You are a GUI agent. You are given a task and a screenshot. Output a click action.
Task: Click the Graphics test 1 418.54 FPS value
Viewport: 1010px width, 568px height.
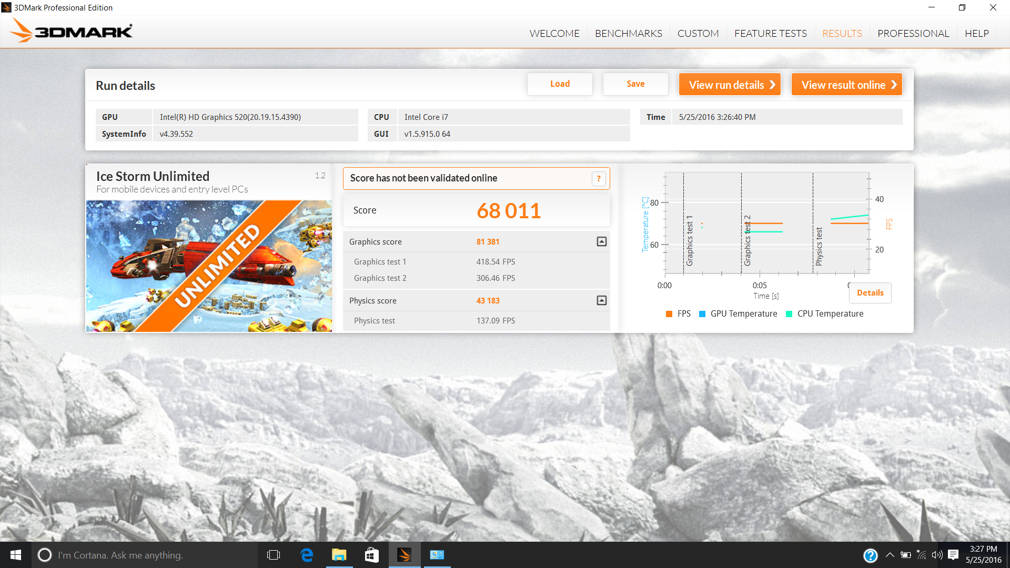tap(496, 262)
